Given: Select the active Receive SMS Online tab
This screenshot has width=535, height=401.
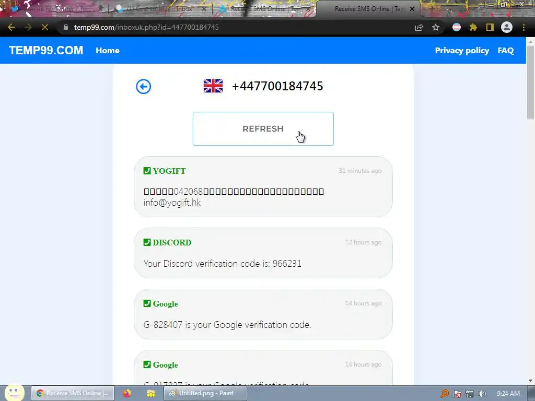Looking at the screenshot, I should (x=368, y=9).
